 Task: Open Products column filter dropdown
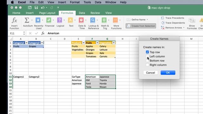pos(83,43)
